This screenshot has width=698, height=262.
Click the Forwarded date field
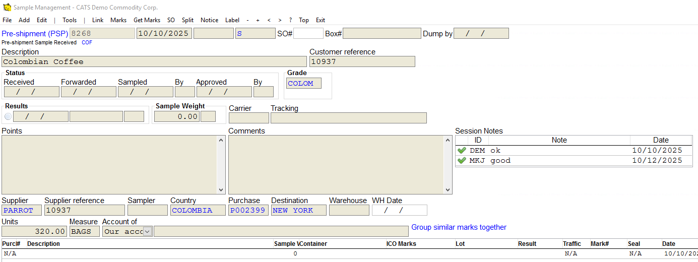tap(88, 92)
